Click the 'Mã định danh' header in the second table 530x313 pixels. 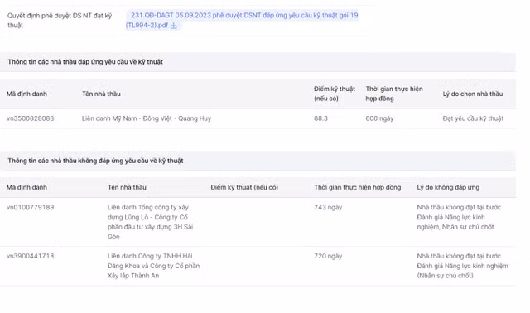26,188
